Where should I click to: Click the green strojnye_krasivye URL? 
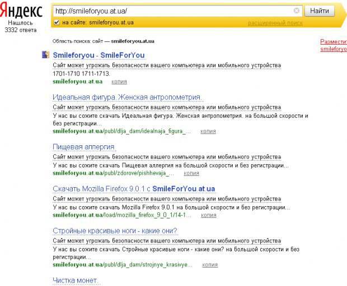tap(123, 265)
